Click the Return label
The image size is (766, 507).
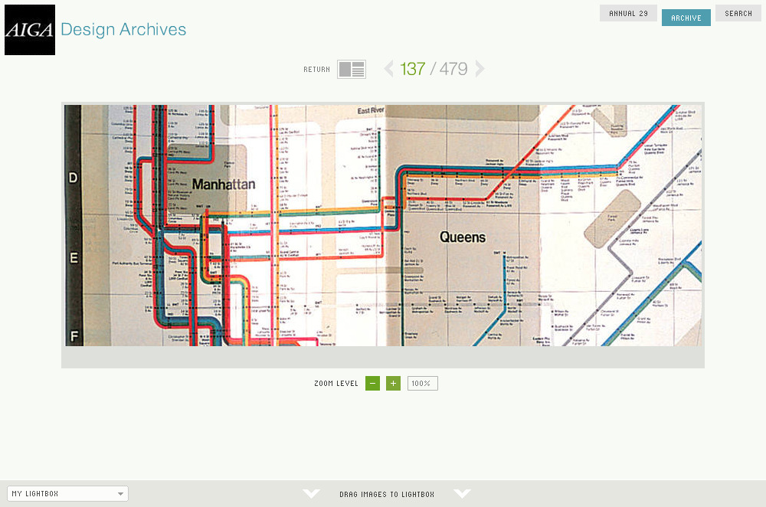click(x=316, y=70)
